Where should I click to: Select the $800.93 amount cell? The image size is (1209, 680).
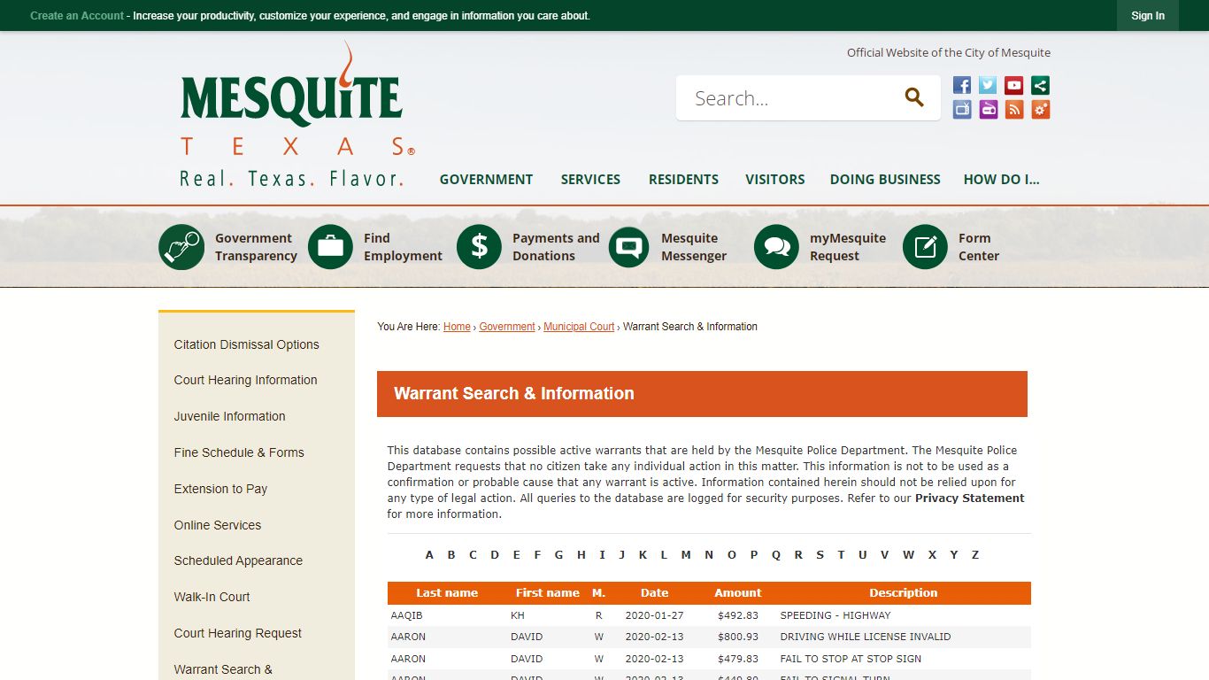pyautogui.click(x=738, y=637)
